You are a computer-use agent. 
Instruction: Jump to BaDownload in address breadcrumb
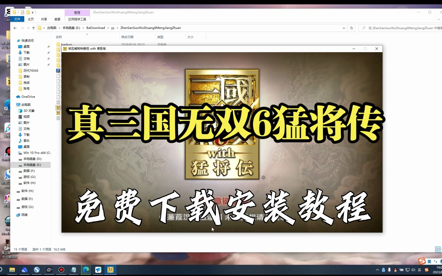pyautogui.click(x=96, y=28)
